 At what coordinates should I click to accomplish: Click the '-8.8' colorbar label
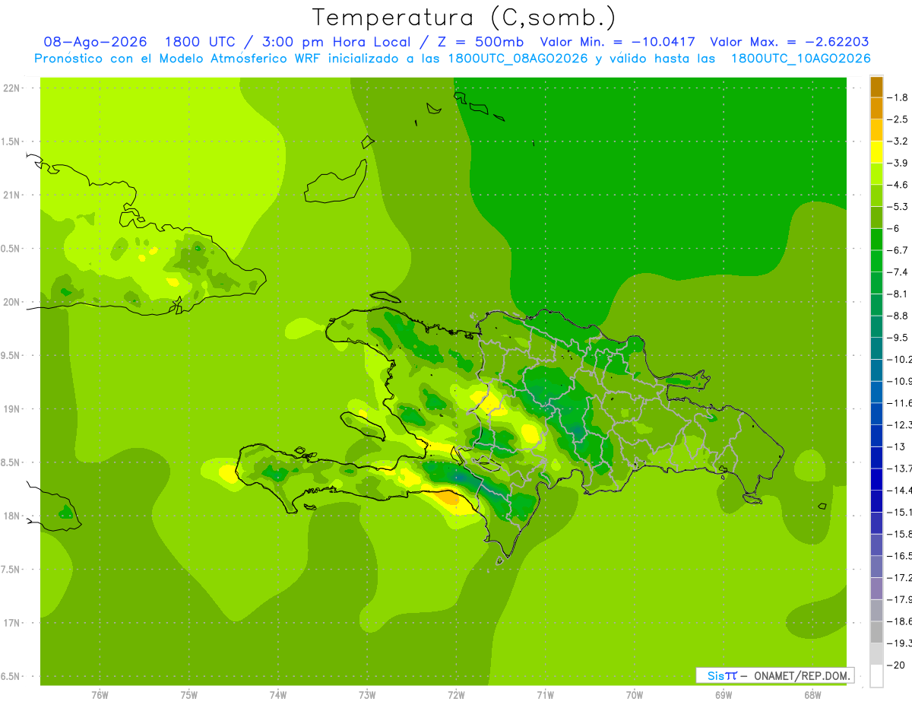(x=898, y=316)
